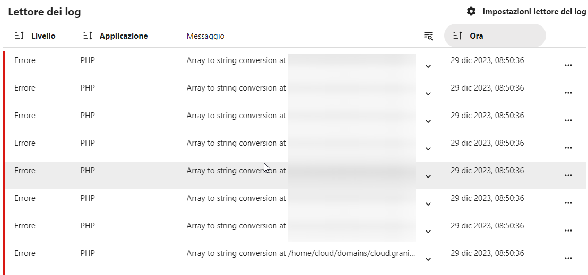Viewport: 588px width, 275px height.
Task: Expand the fourth log entry chevron
Action: 428,149
